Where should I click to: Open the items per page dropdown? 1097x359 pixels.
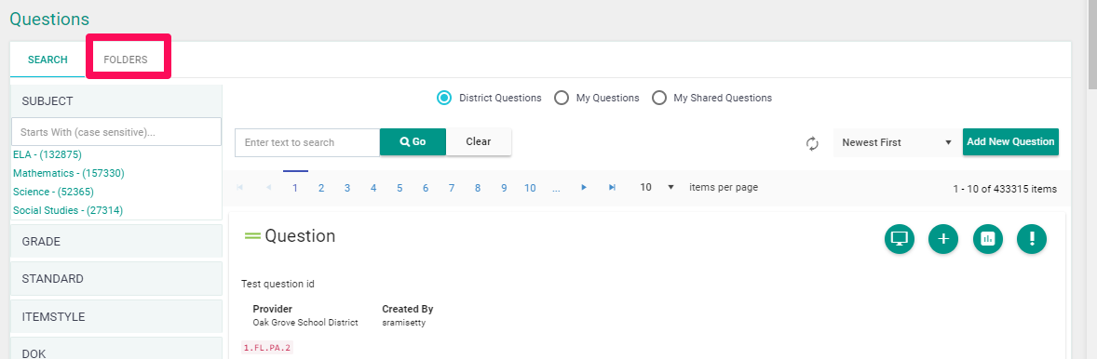pyautogui.click(x=657, y=187)
